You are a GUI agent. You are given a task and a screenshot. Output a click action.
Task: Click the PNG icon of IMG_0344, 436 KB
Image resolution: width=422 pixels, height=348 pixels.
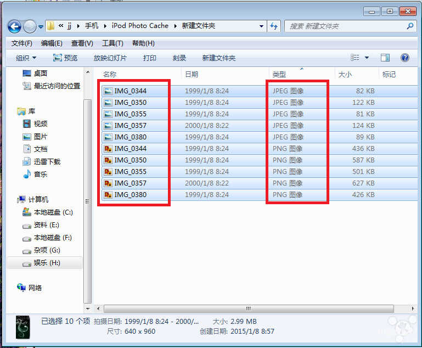(108, 149)
